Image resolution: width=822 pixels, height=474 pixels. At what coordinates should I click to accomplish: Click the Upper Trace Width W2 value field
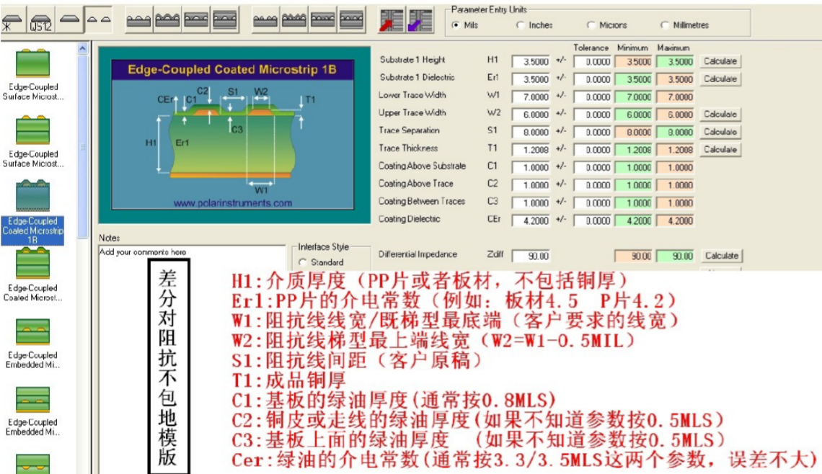[531, 115]
